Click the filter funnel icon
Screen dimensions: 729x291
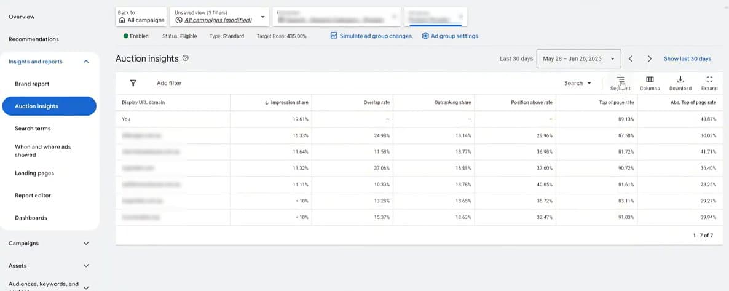click(x=133, y=83)
